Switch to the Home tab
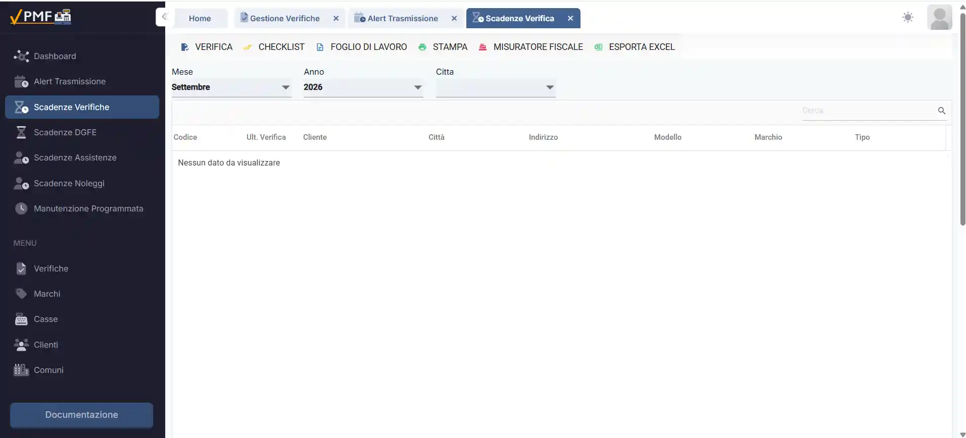This screenshot has height=438, width=966. coord(200,18)
